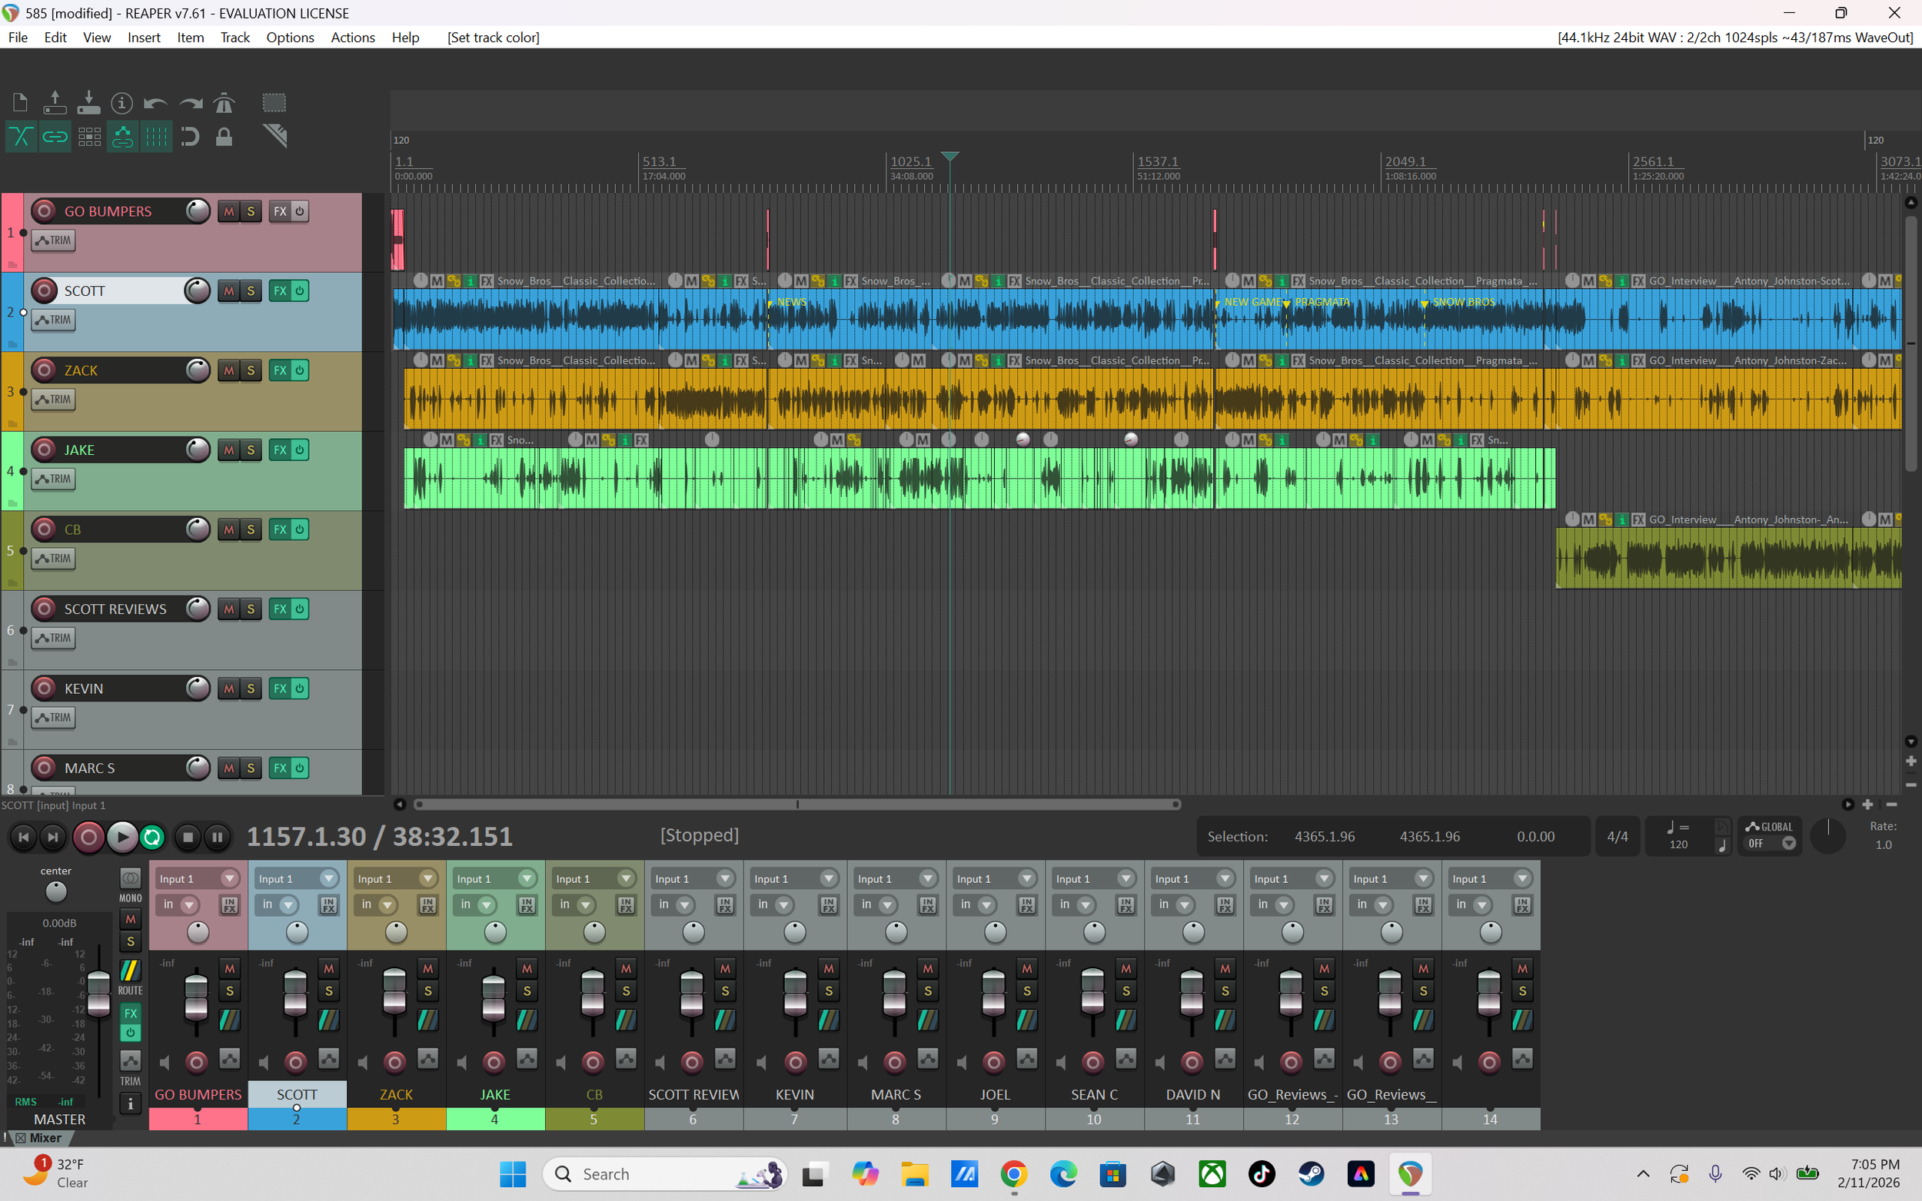
Task: Open envelope TRIM button on ZACK track
Action: click(53, 400)
